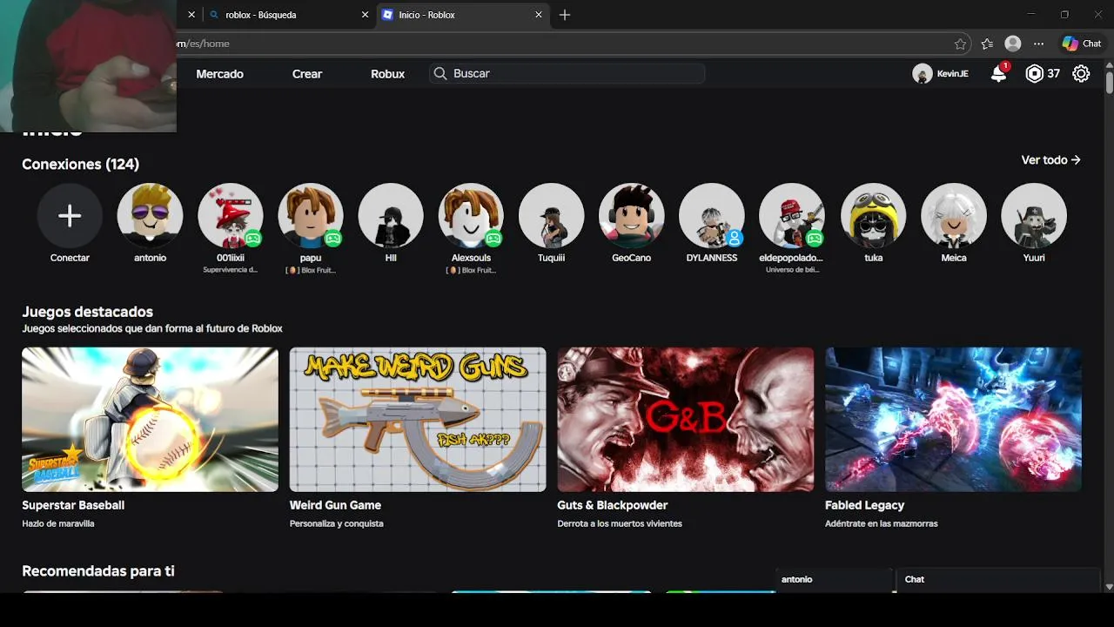
Task: Click 'Hazlo de maravilla' text
Action: pos(58,523)
